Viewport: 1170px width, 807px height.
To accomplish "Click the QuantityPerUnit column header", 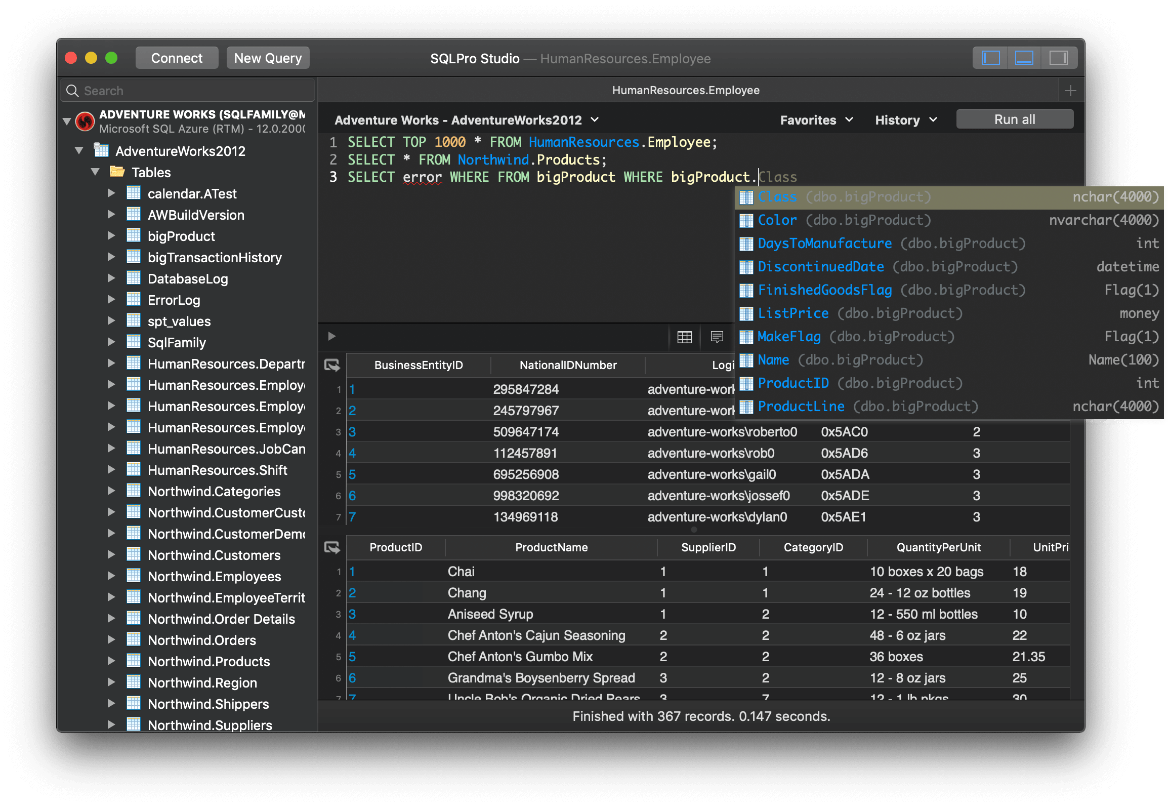I will (x=938, y=547).
